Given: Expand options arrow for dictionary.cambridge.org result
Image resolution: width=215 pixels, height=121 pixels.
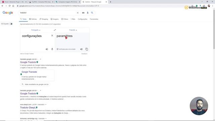Looking at the screenshot, I should [x=46, y=119].
